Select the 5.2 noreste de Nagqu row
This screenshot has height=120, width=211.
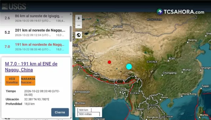(x=35, y=32)
